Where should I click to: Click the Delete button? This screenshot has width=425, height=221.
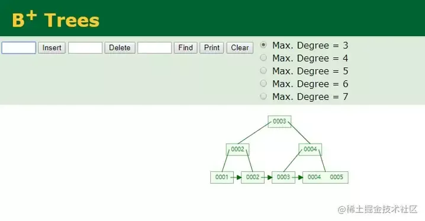coord(120,48)
